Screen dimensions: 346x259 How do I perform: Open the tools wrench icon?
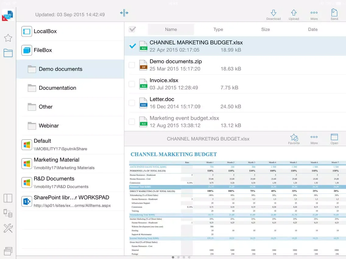(8, 228)
